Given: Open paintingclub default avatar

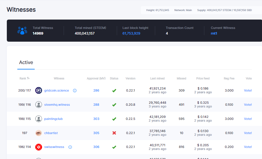Looking at the screenshot, I should 39,119.
